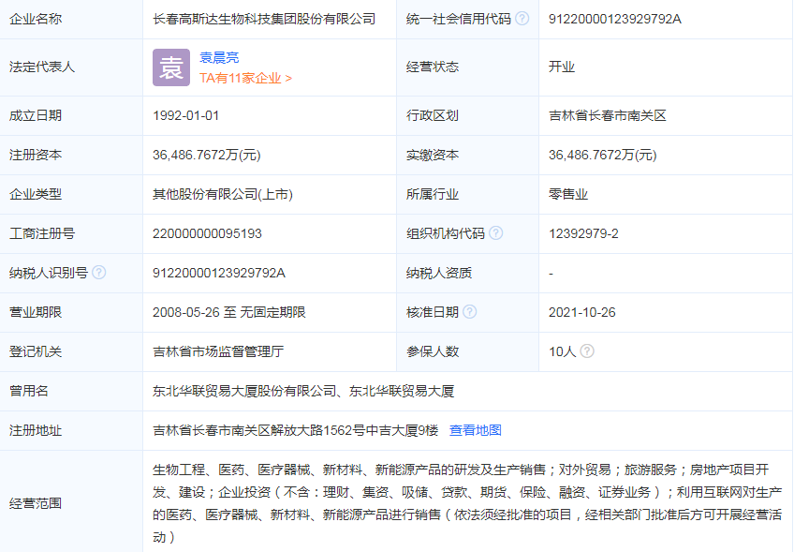Viewport: 794px width, 552px height.
Task: Click the 成立日期 label cell
Action: [x=71, y=115]
